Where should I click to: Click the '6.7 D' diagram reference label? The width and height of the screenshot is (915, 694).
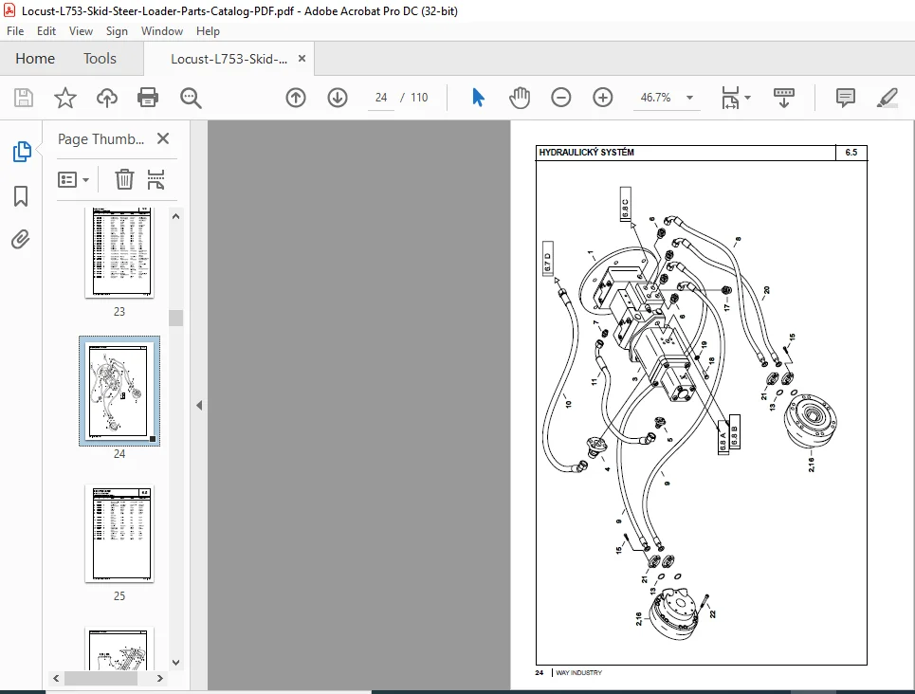[547, 259]
